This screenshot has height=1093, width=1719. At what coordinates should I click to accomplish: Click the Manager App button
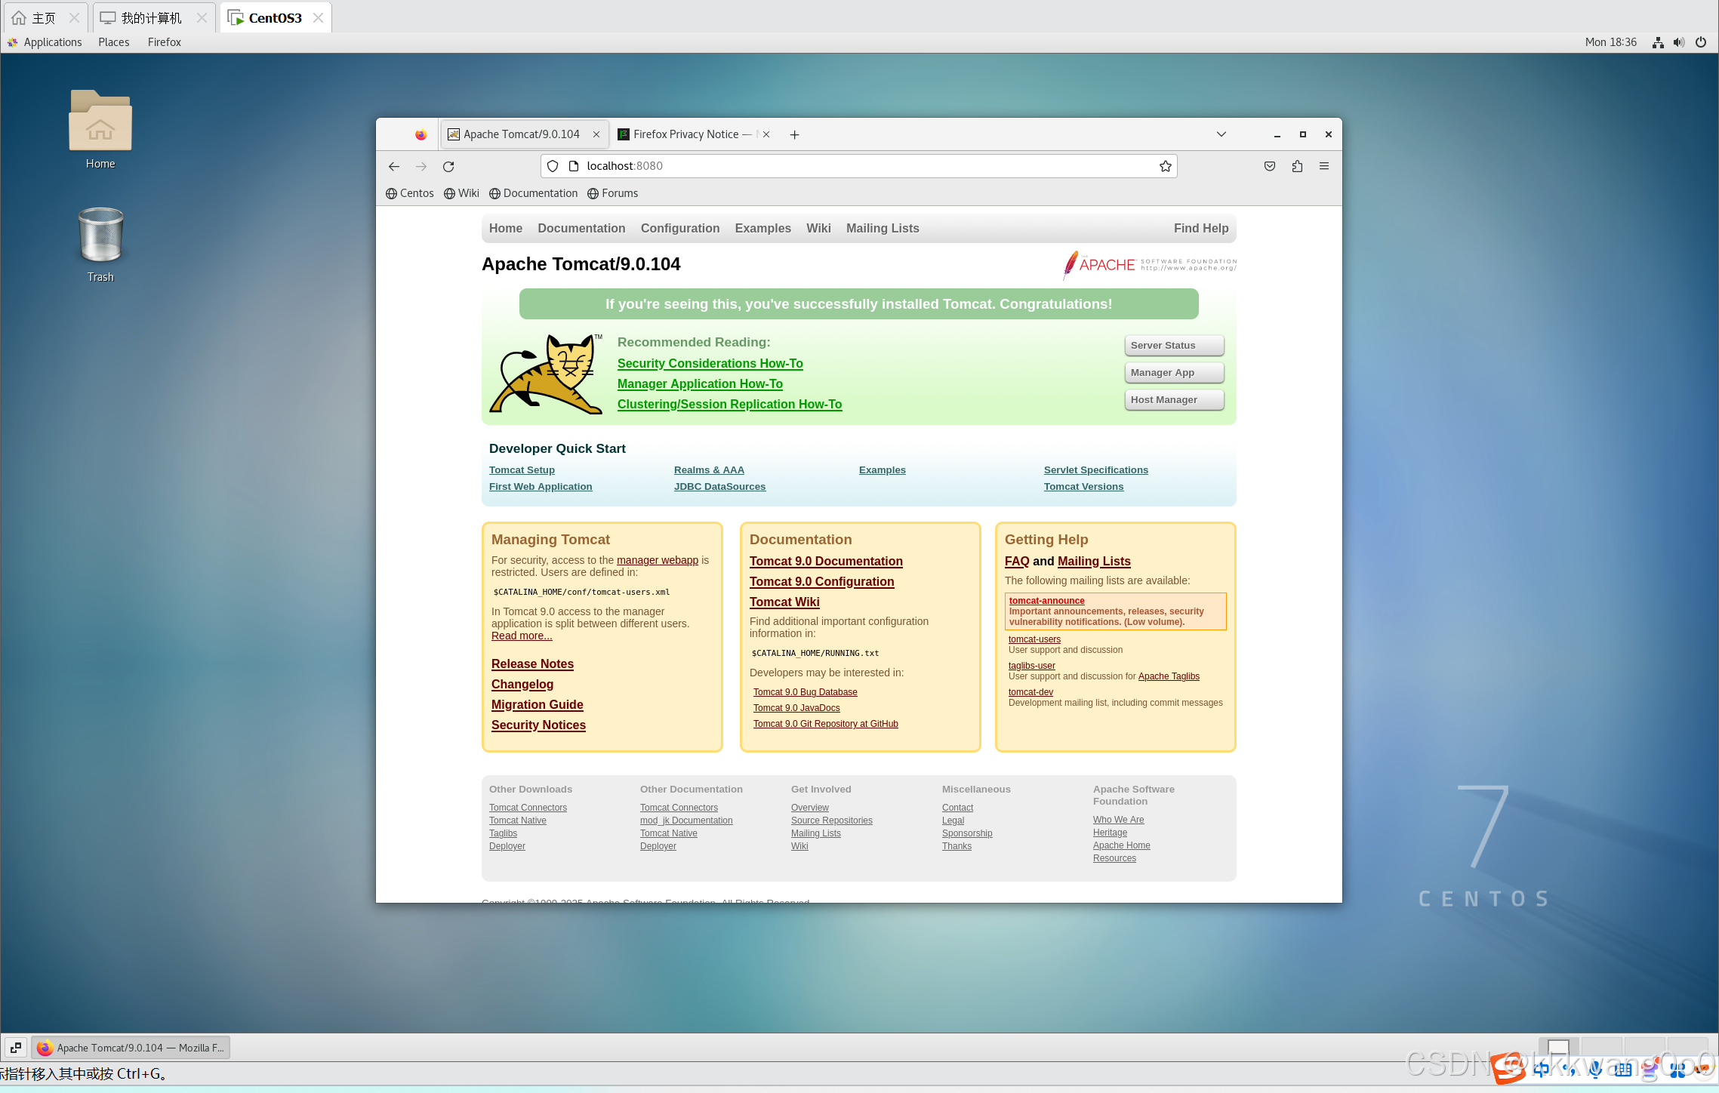pyautogui.click(x=1173, y=373)
